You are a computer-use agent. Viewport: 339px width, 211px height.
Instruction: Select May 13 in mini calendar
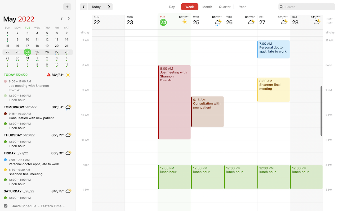point(57,39)
